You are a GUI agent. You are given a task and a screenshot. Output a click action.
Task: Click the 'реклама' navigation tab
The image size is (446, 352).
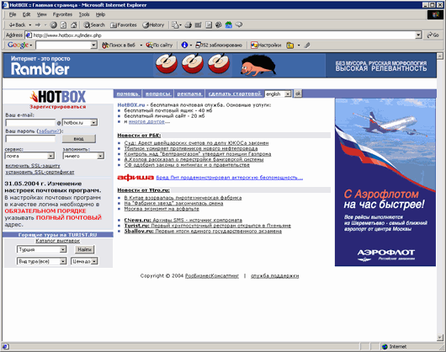[x=189, y=93]
